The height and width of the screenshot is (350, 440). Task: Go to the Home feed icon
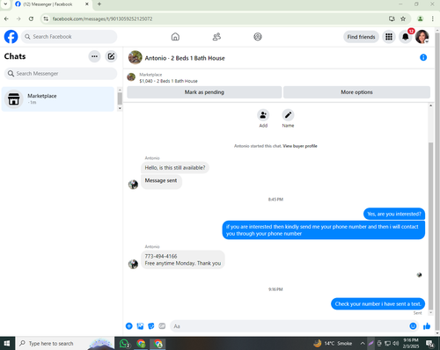pos(175,37)
